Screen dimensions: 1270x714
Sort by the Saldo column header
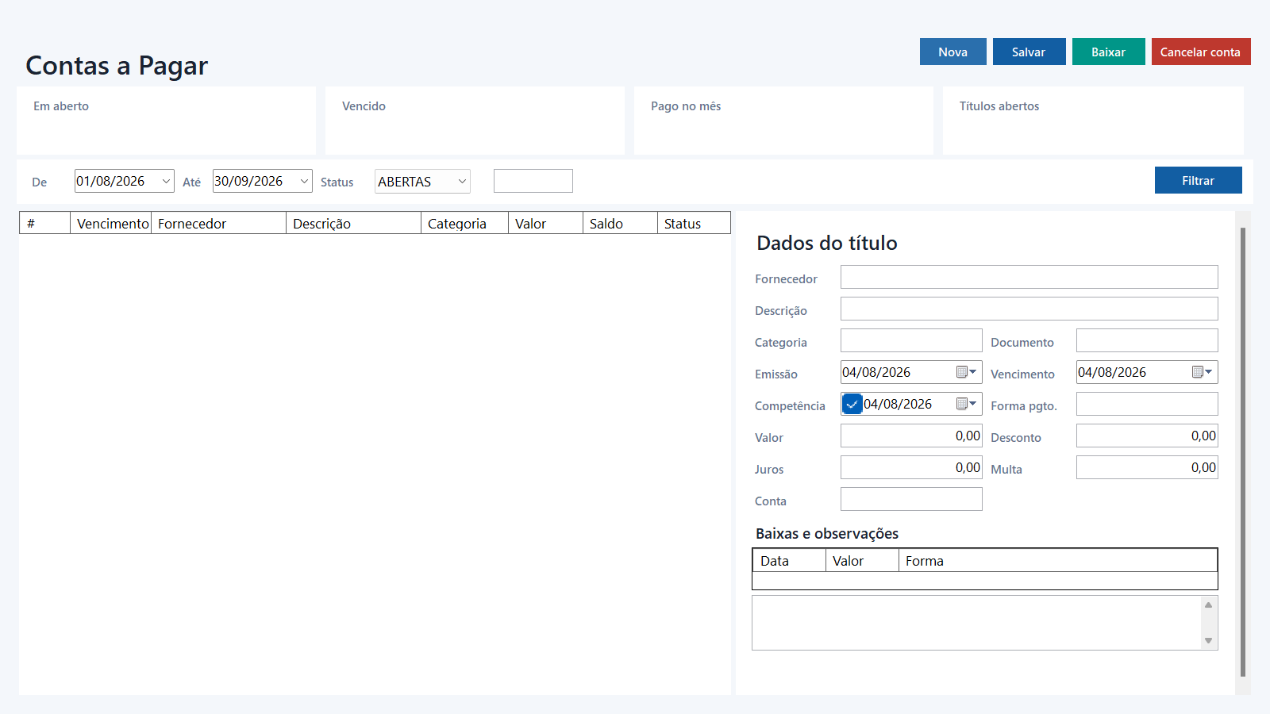620,223
